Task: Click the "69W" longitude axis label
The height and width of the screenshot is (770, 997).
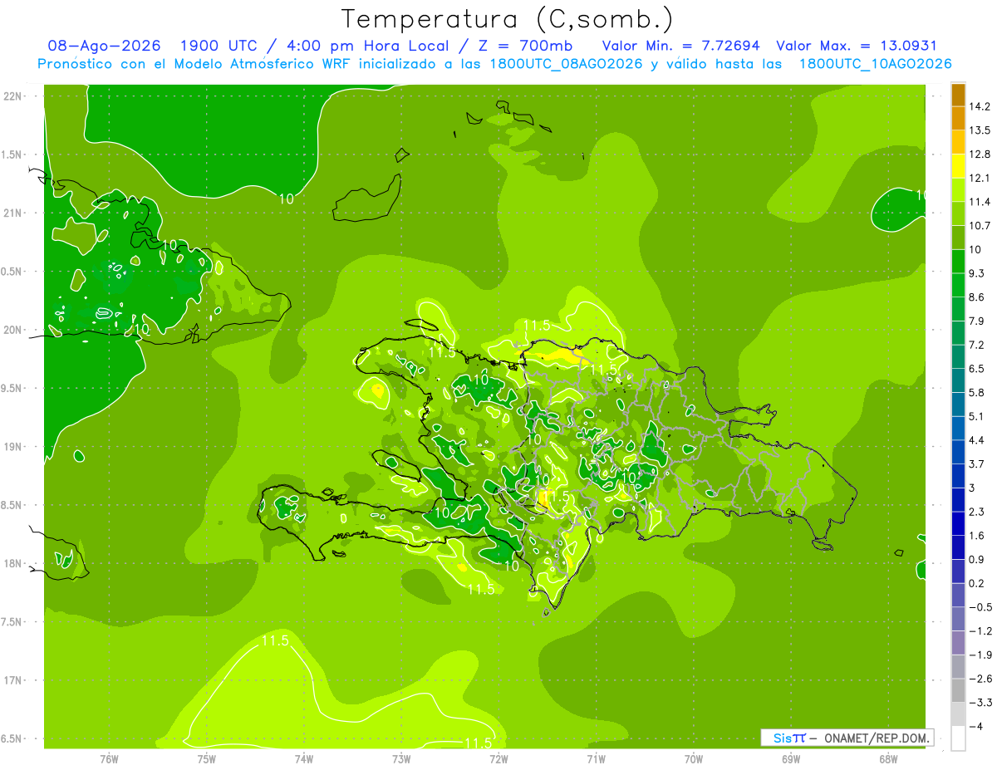Action: click(790, 758)
